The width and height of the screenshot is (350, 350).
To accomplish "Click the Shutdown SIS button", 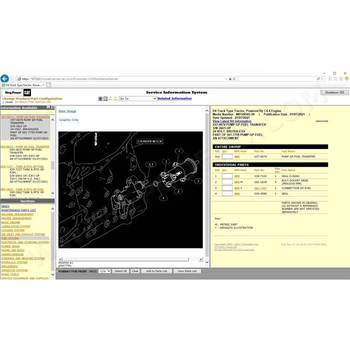I will coord(334,92).
